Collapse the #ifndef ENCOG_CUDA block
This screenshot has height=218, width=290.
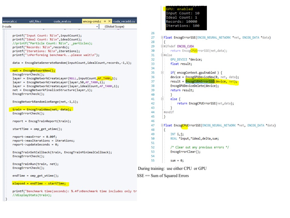[x=162, y=46]
